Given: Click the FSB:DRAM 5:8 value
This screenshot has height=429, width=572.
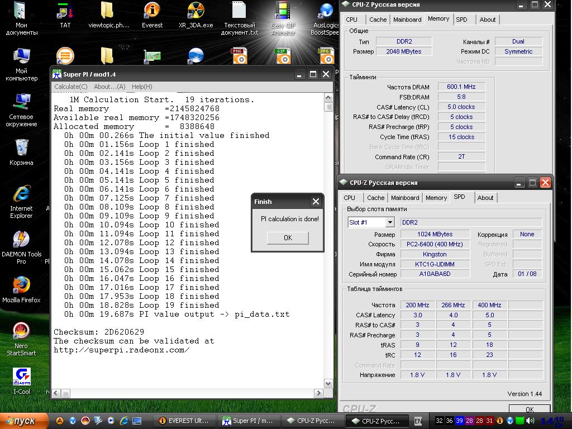Looking at the screenshot, I should click(461, 97).
